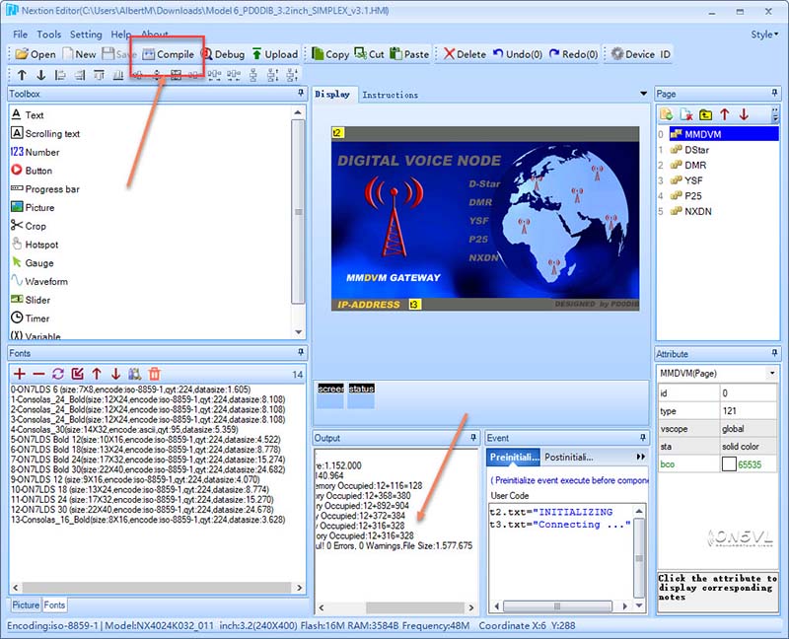Click the vscope global attribute value
Screen dimensions: 789x639
pyautogui.click(x=749, y=429)
